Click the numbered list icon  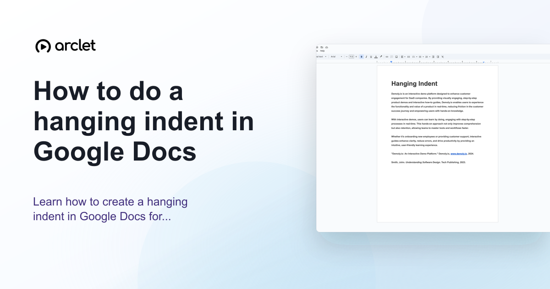tap(426, 56)
